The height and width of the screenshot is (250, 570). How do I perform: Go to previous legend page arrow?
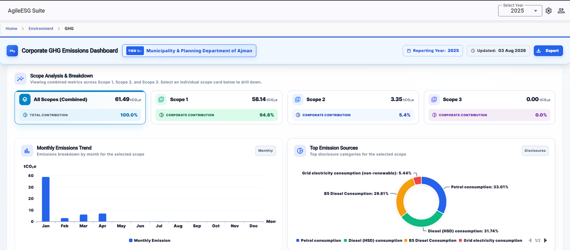click(x=530, y=240)
